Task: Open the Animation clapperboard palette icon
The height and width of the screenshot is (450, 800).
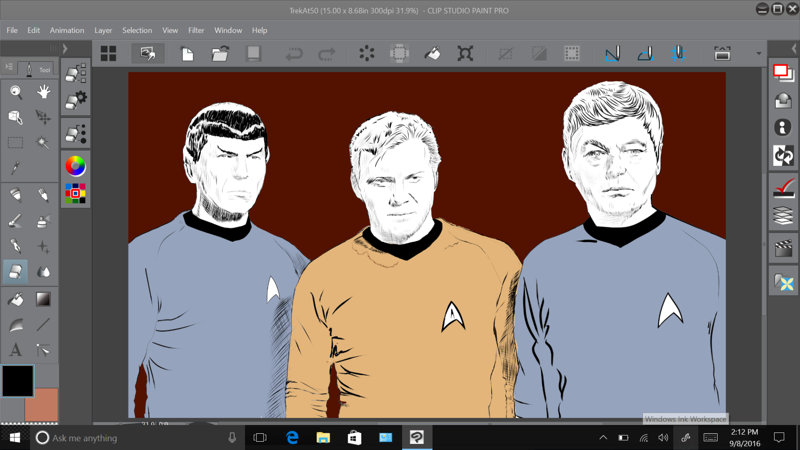Action: 783,248
